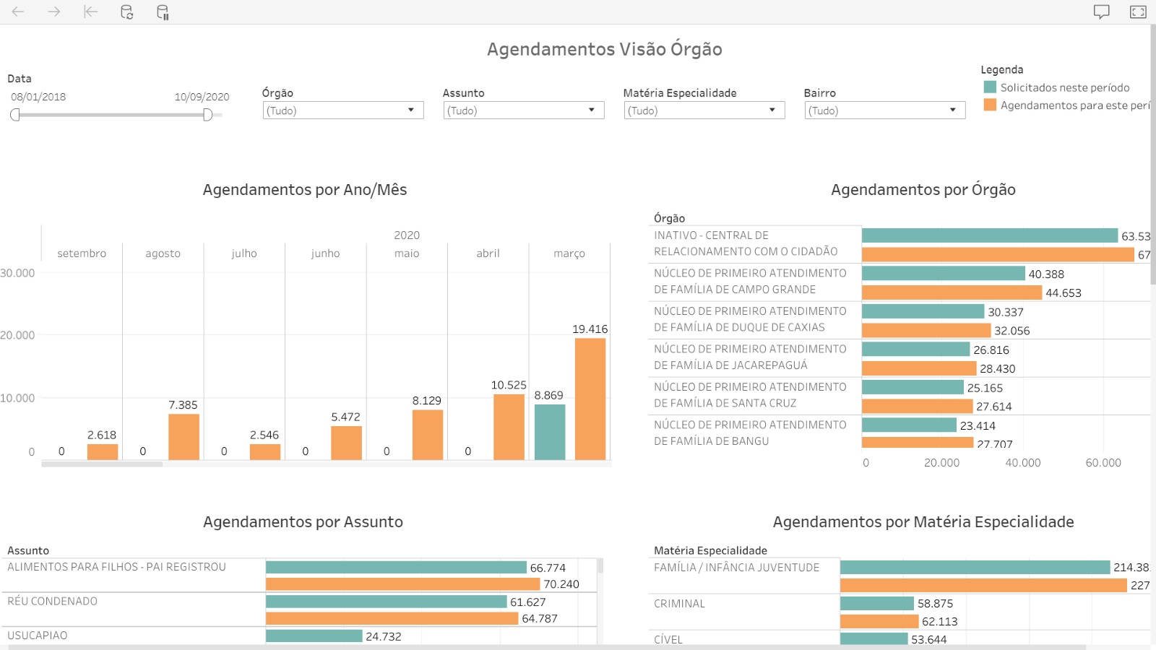Screen dimensions: 1156x650
Task: Click the Redo arrow in the toolbar
Action: pyautogui.click(x=54, y=12)
